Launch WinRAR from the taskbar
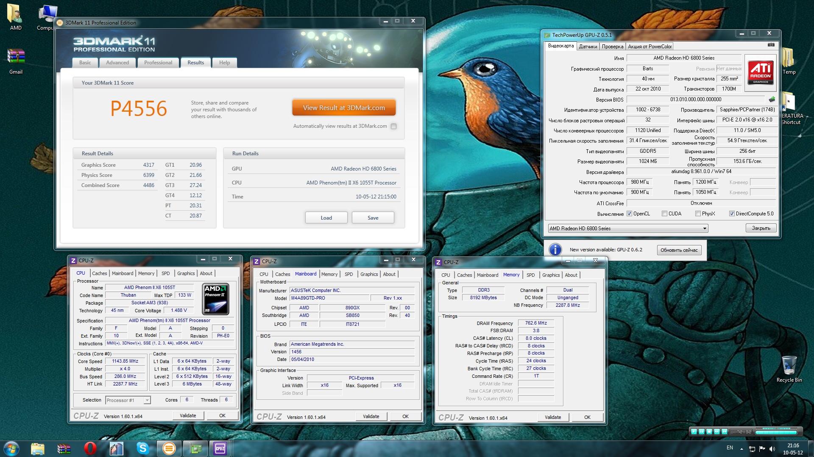 (64, 448)
